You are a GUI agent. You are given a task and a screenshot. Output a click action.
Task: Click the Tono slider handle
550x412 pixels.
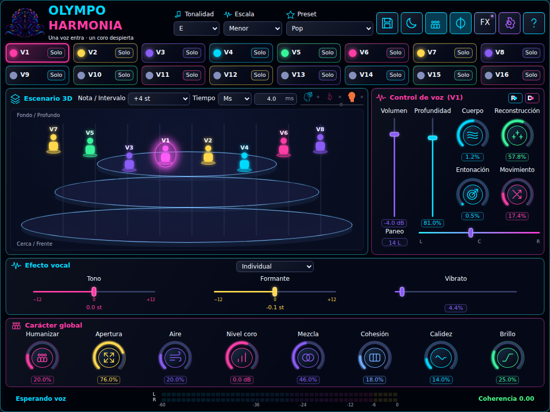(x=94, y=291)
